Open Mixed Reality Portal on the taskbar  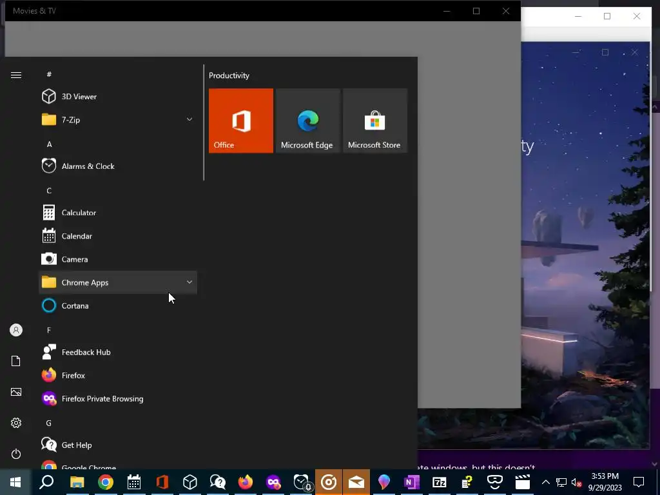coord(494,482)
